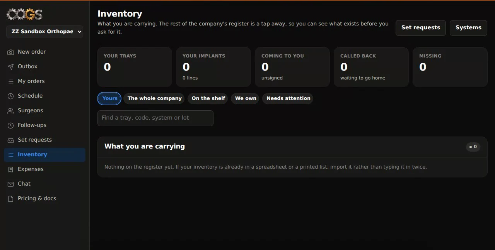The image size is (495, 250).
Task: Click the clock icon beside Schedule
Action: 11,96
